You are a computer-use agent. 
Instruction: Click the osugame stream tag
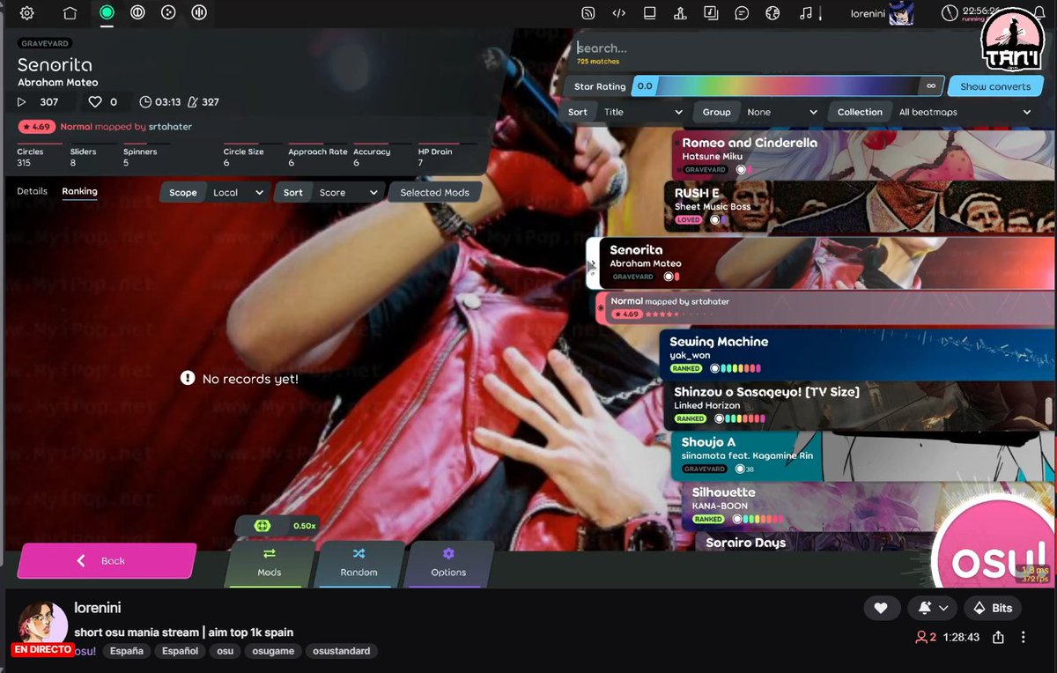pyautogui.click(x=274, y=651)
